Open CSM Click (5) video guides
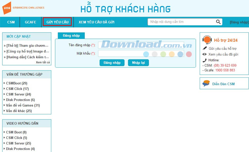The width and height of the screenshot is (249, 152). pyautogui.click(x=16, y=138)
